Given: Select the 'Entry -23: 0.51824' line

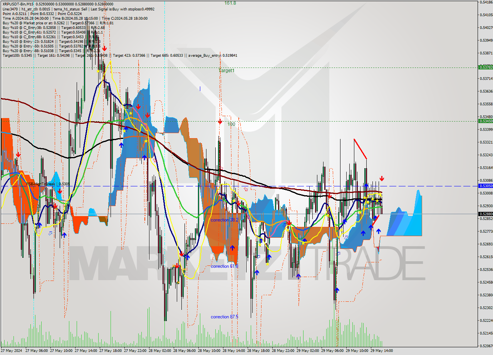Looking at the screenshot, I should (51, 41).
